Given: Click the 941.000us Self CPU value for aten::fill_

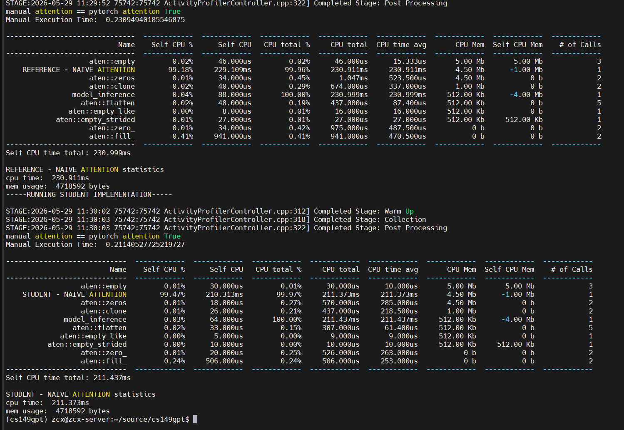Looking at the screenshot, I should (x=233, y=136).
